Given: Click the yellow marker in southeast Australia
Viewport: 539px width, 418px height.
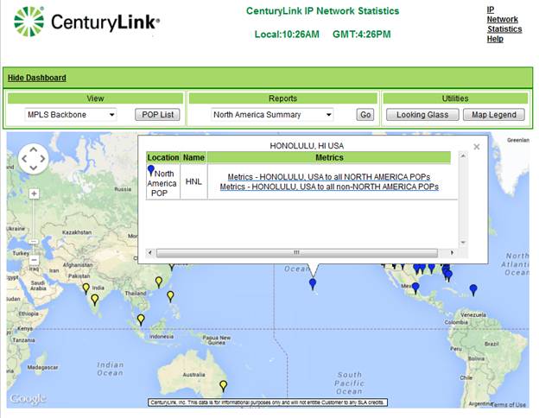Looking at the screenshot, I should (x=224, y=386).
